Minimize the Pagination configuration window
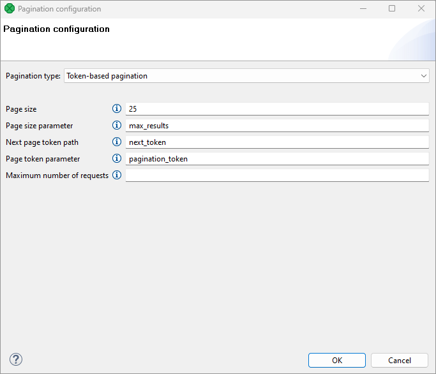Image resolution: width=436 pixels, height=374 pixels. click(363, 9)
